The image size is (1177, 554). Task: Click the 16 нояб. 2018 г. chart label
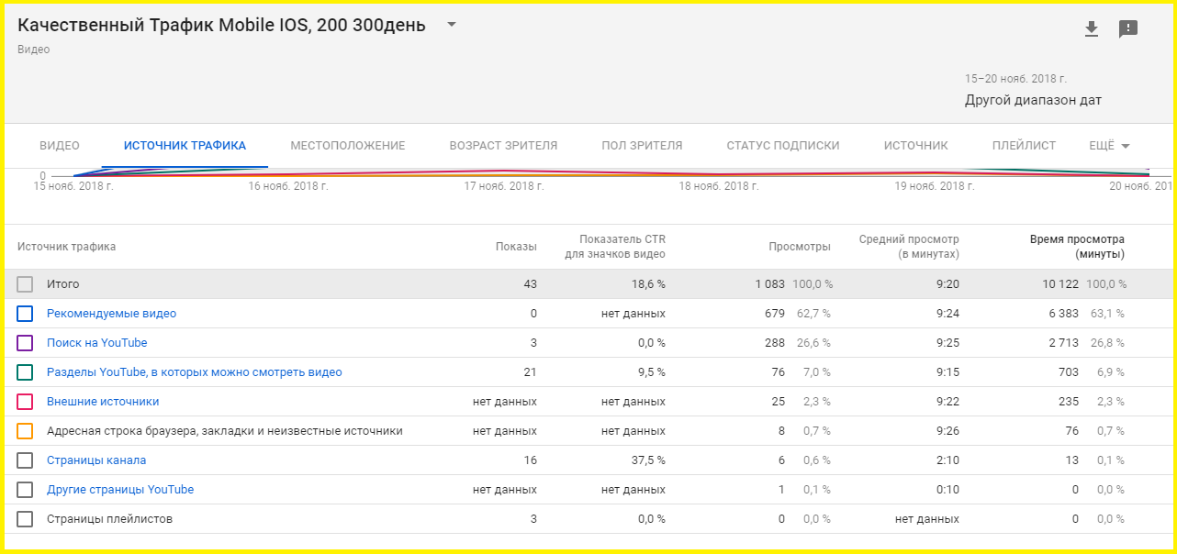[x=288, y=186]
